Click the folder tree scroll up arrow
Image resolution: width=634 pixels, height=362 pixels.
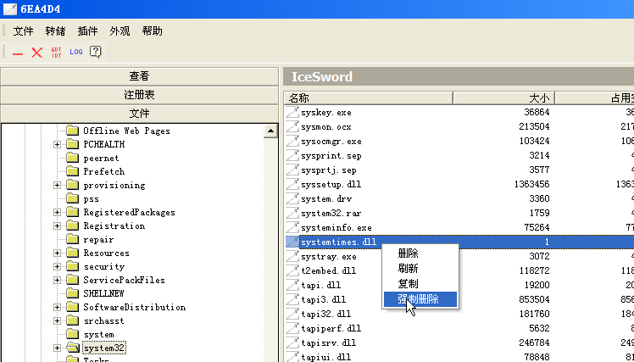coord(270,131)
